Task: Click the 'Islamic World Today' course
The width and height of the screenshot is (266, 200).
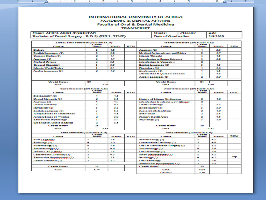Action: 48,68
